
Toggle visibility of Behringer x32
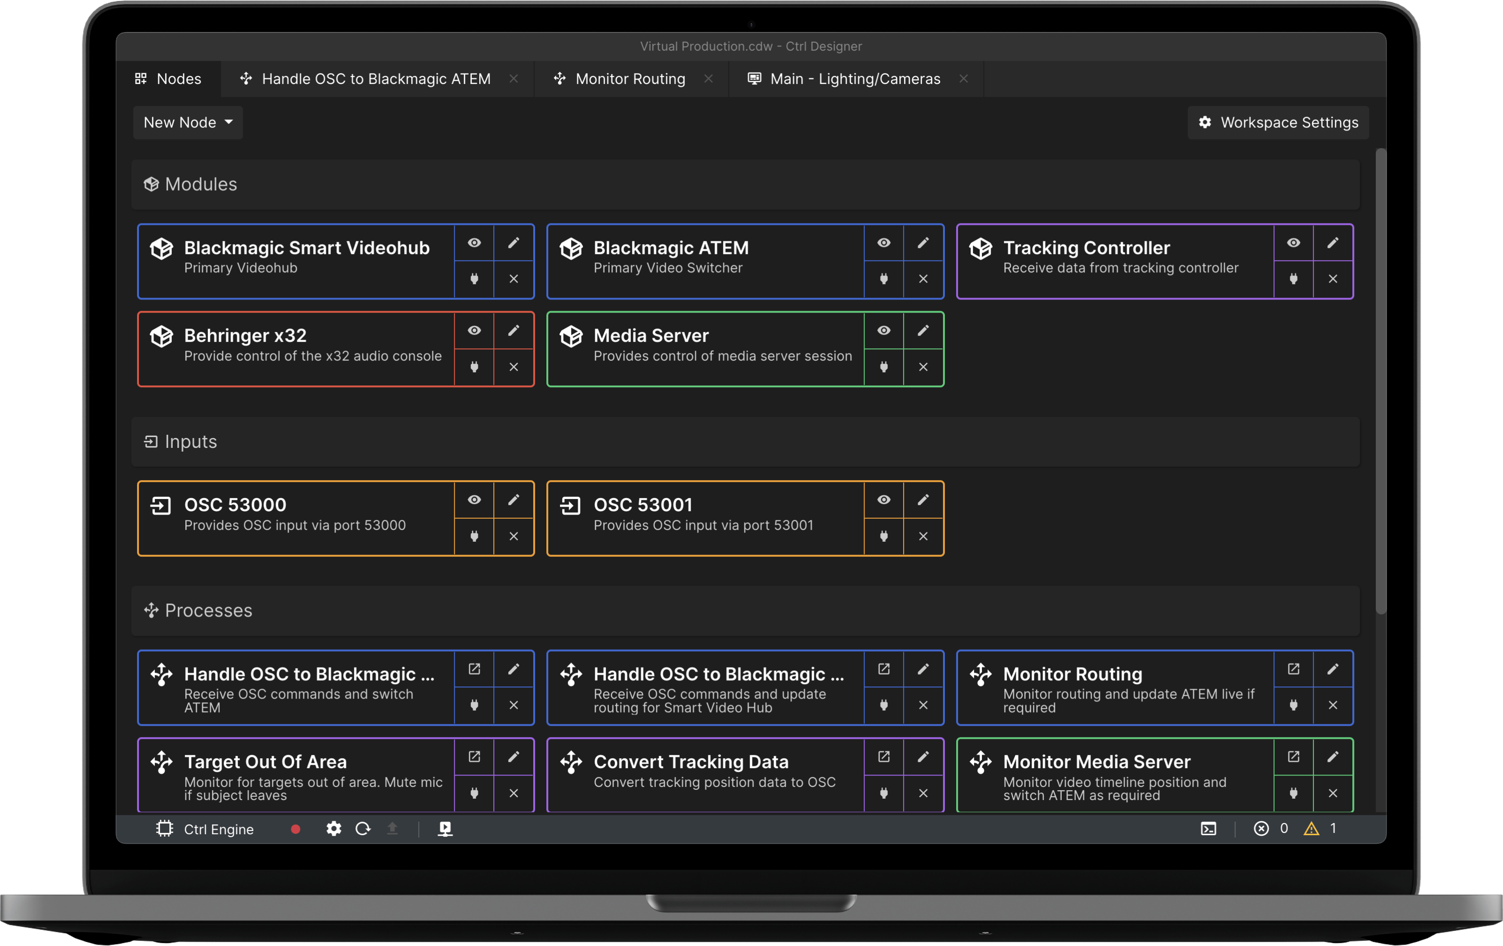point(475,331)
